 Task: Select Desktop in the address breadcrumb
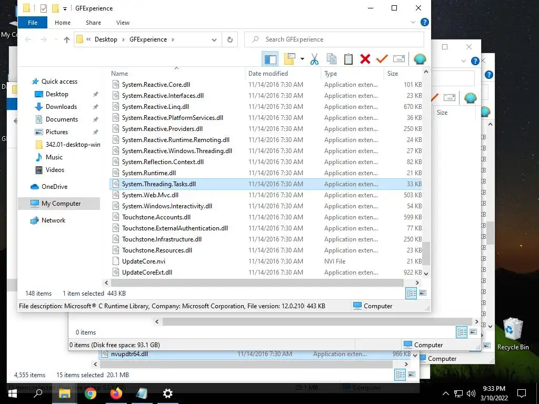106,39
